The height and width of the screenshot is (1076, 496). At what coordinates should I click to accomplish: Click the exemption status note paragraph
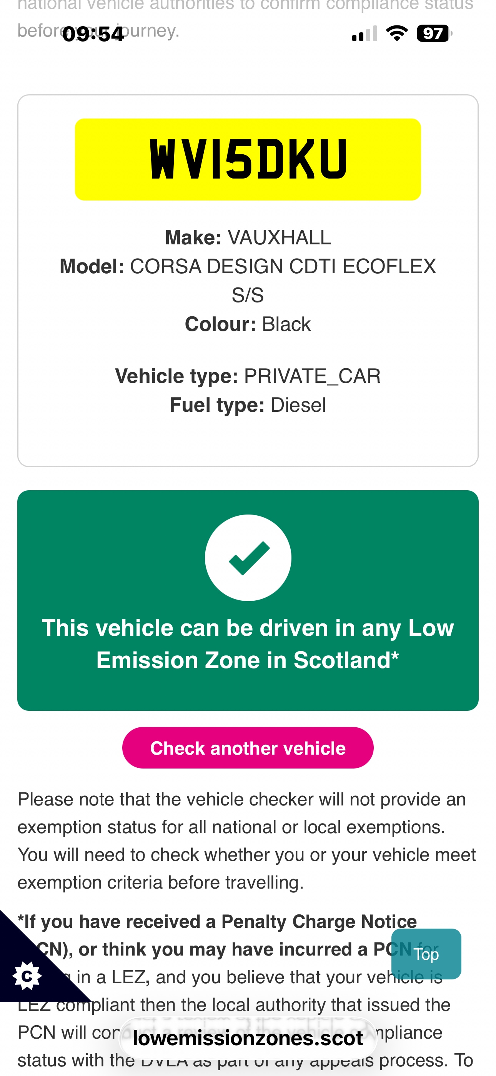tap(246, 840)
